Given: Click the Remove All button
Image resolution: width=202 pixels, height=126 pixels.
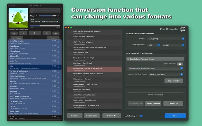Looking at the screenshot, I should point(112,116).
